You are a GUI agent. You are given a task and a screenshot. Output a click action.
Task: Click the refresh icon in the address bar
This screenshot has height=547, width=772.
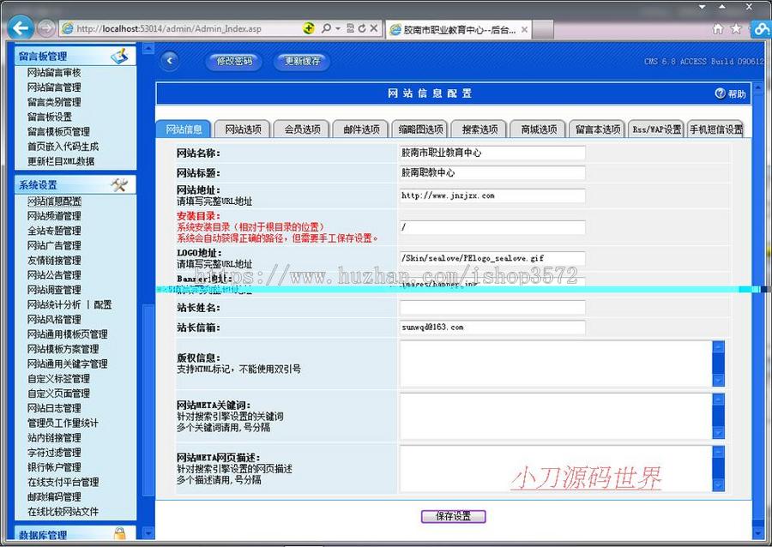click(361, 27)
